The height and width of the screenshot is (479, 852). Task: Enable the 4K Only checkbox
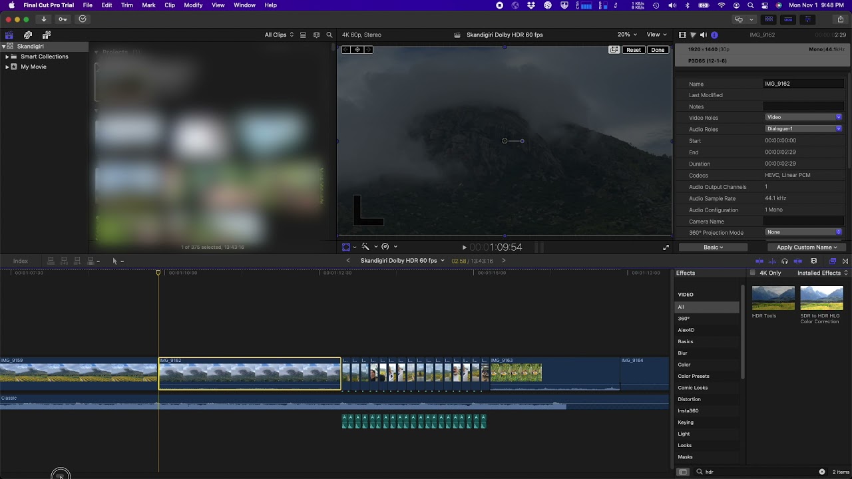tap(753, 273)
